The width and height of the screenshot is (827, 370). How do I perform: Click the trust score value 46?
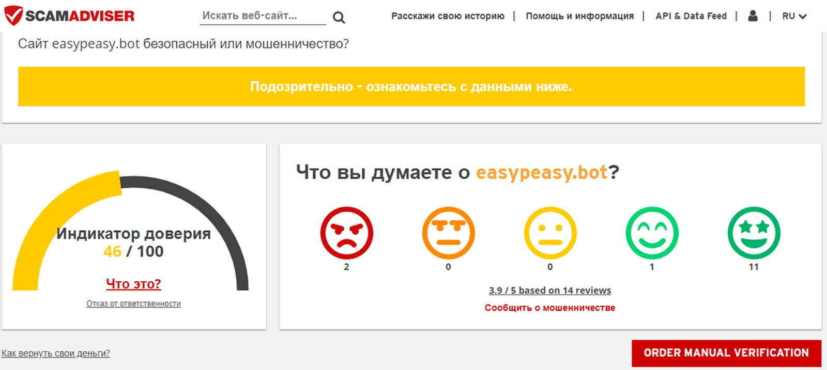pyautogui.click(x=112, y=251)
